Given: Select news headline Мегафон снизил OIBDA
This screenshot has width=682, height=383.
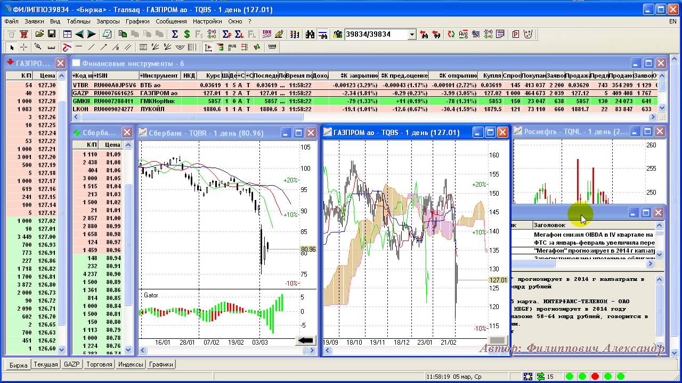Looking at the screenshot, I should click(593, 235).
